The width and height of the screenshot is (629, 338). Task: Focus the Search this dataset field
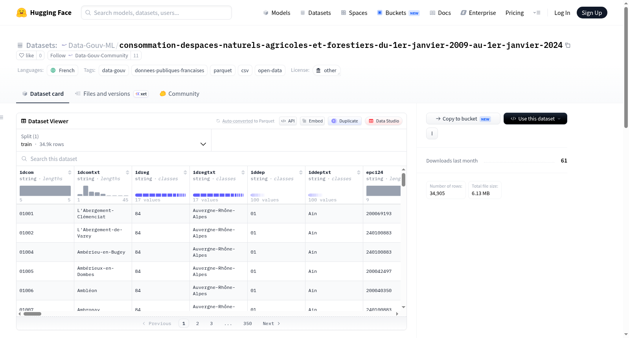click(212, 159)
